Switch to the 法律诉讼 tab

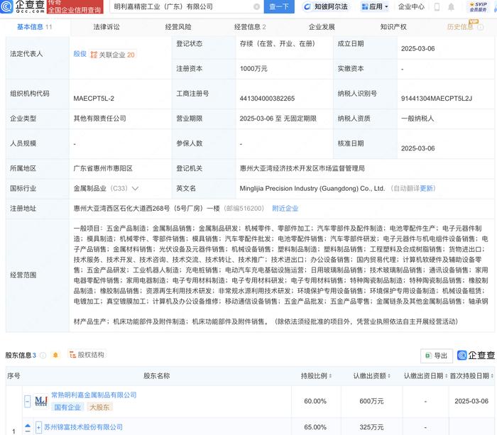coord(106,27)
